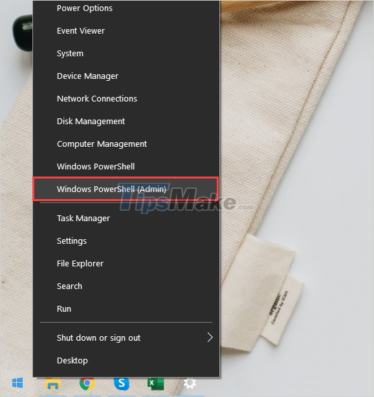
Task: Open Windows PowerShell (non-admin)
Action: [x=126, y=166]
